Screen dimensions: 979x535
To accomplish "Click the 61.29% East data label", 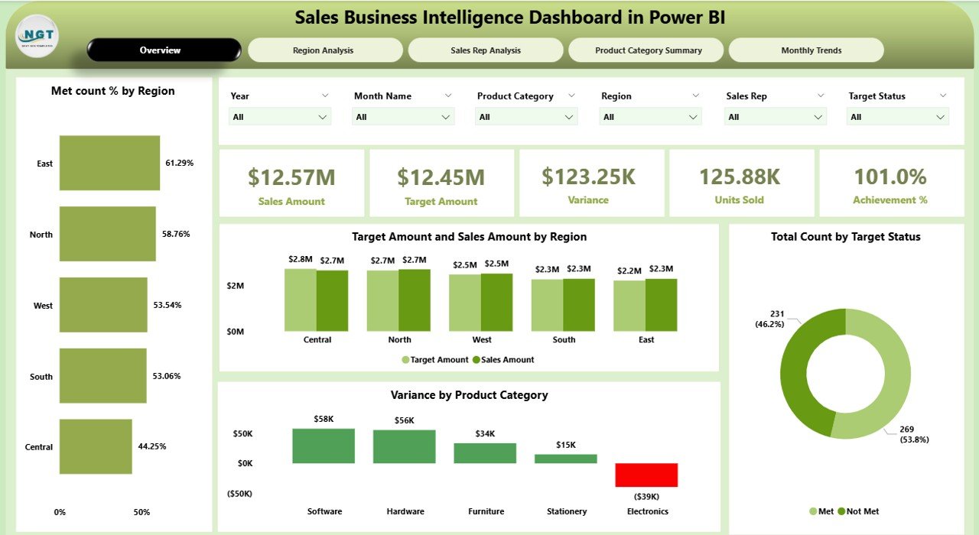I will (180, 163).
